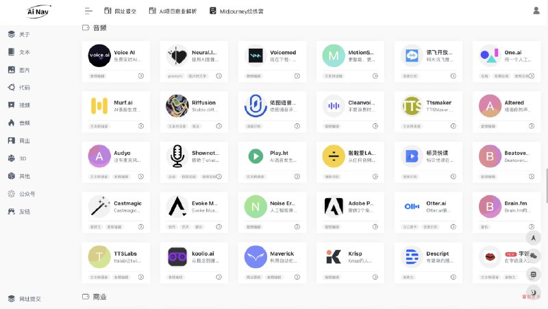Click the Neural.love heart logo
Viewport: 548px width, 309px height.
coord(177,55)
